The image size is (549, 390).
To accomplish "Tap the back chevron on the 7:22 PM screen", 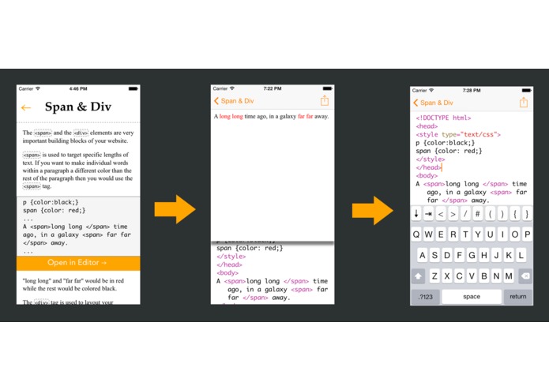I will 216,101.
